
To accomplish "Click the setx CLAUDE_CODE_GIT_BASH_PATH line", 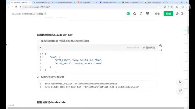I will coord(92,87).
